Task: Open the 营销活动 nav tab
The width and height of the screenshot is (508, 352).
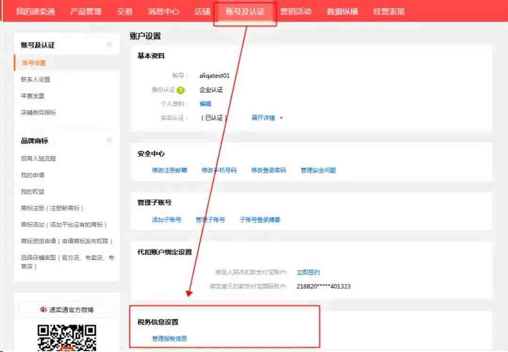Action: point(295,11)
